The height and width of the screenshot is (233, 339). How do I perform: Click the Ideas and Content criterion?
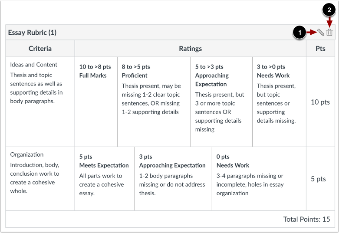(x=40, y=102)
